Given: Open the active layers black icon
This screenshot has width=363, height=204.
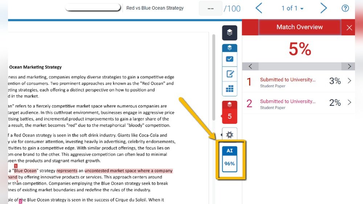Looking at the screenshot, I should coord(229,33).
